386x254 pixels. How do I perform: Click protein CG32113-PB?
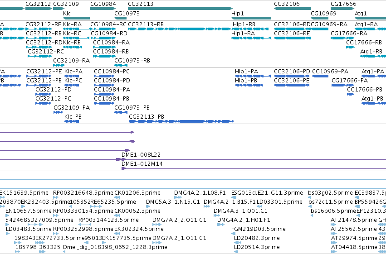click(147, 117)
